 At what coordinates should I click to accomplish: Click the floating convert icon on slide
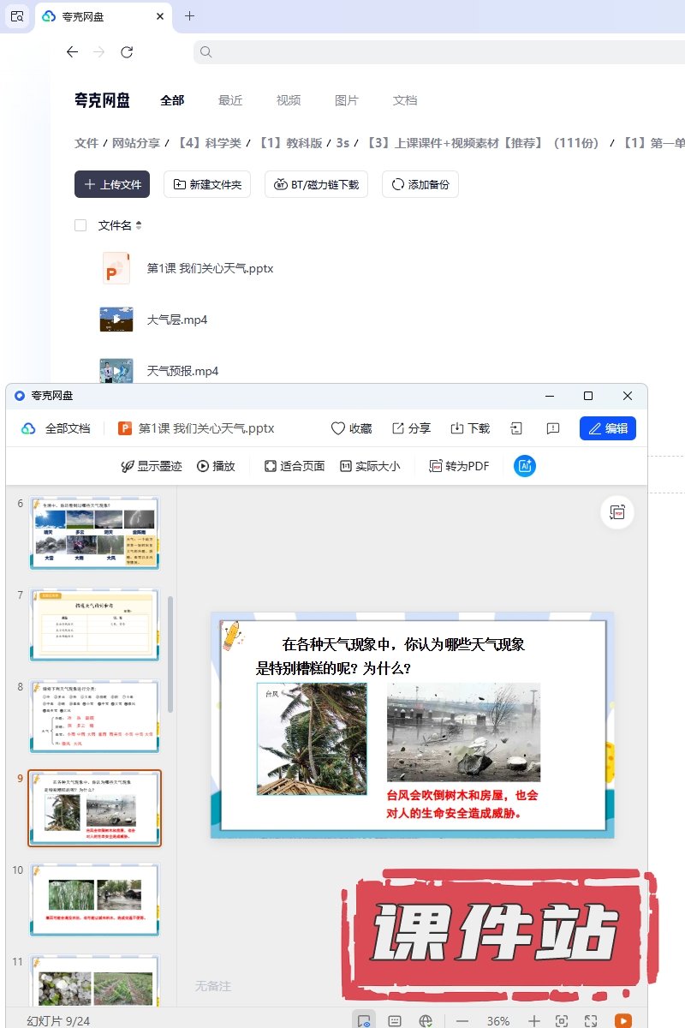(616, 512)
